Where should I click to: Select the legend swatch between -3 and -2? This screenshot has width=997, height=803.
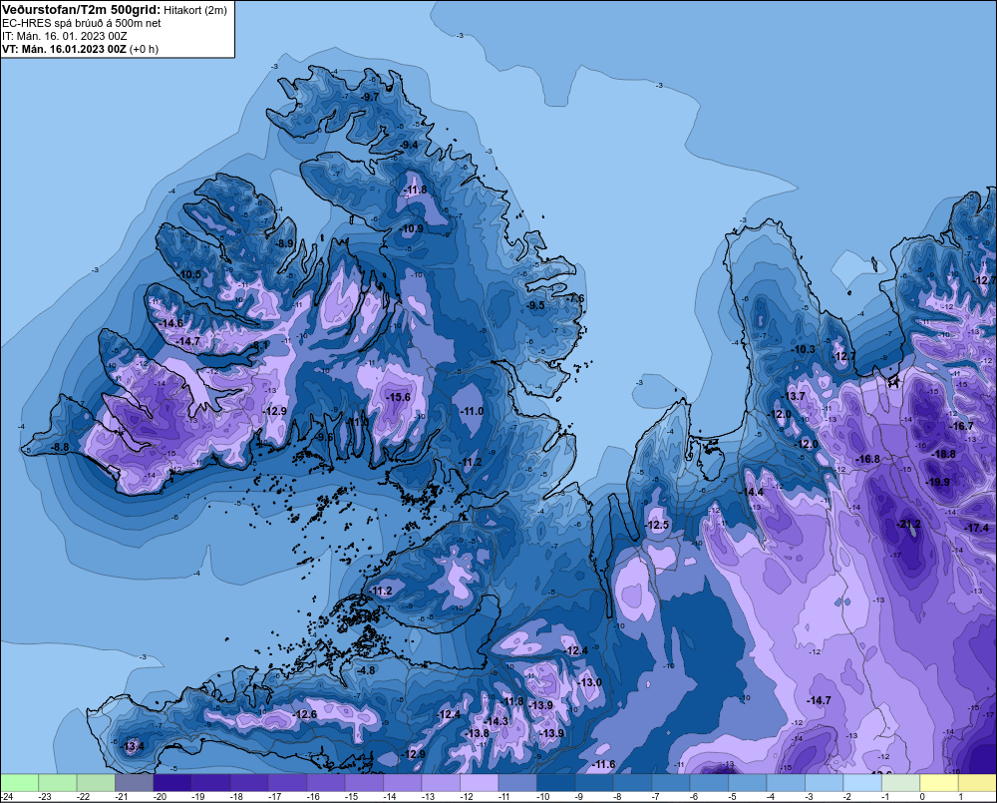pyautogui.click(x=825, y=782)
